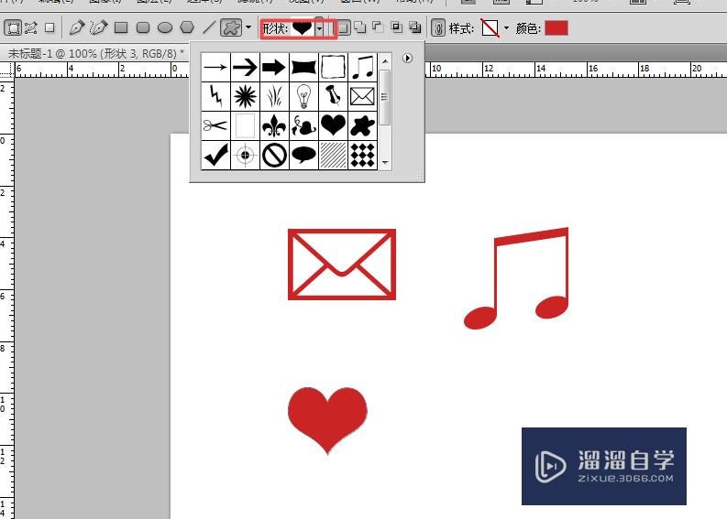Image resolution: width=727 pixels, height=519 pixels.
Task: Select the Paths mode icon
Action: (x=31, y=28)
